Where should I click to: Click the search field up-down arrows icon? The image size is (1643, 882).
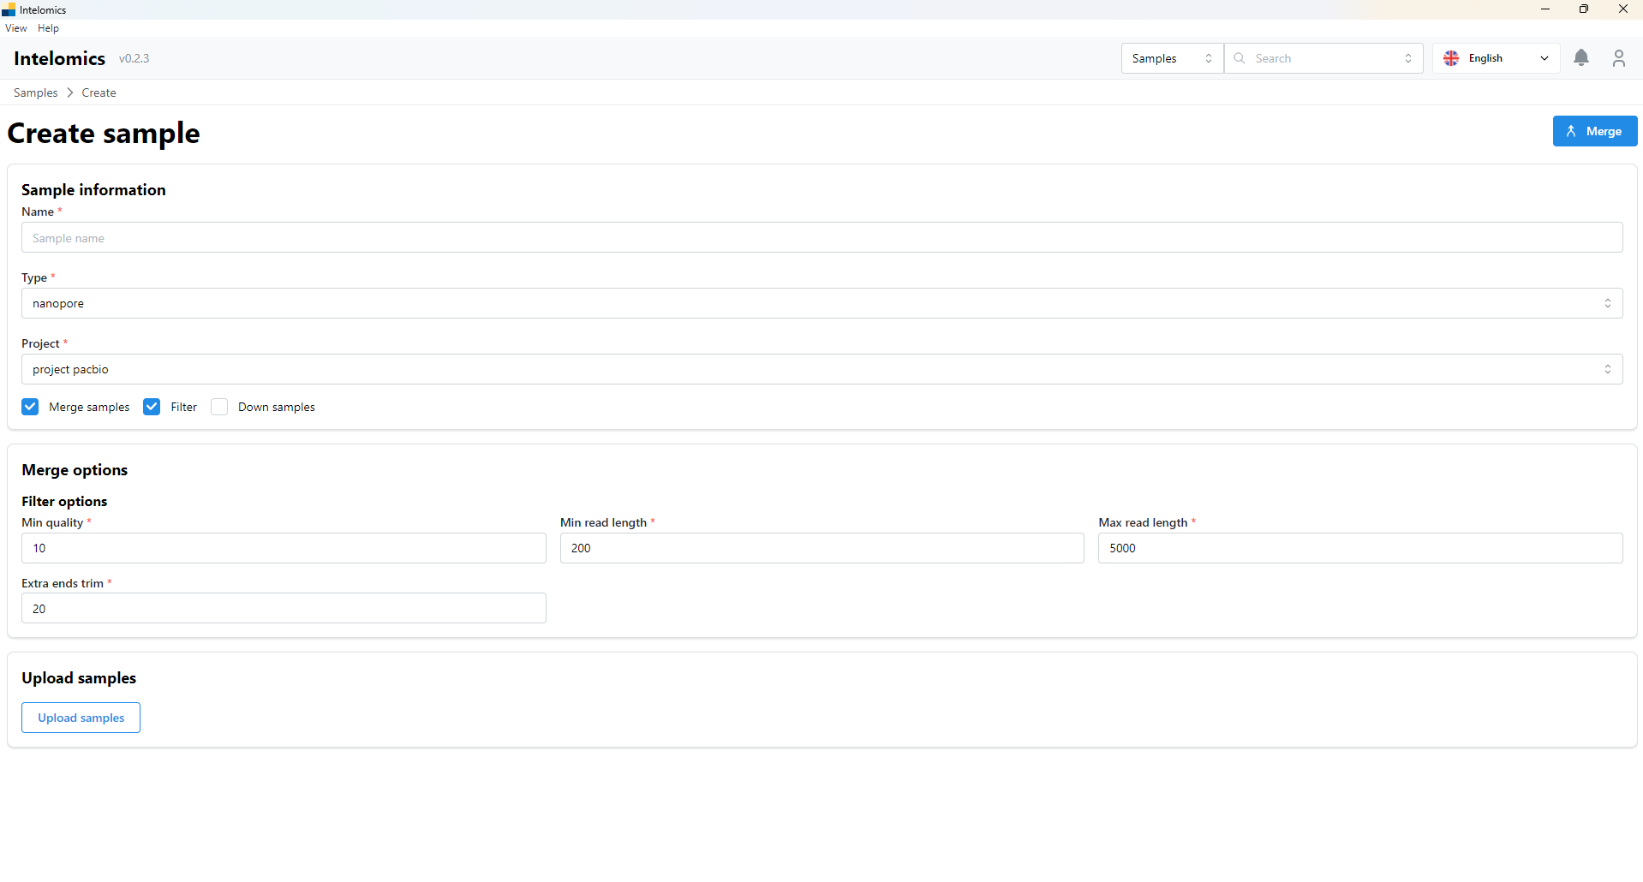1408,58
